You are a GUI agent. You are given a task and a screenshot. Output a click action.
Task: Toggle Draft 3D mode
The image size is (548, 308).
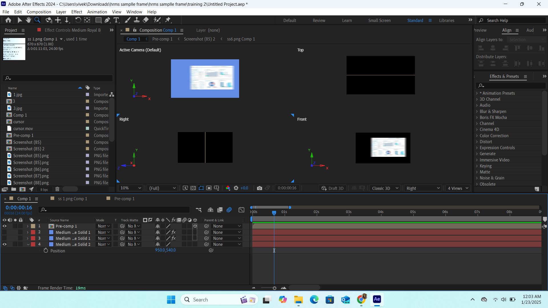point(333,188)
